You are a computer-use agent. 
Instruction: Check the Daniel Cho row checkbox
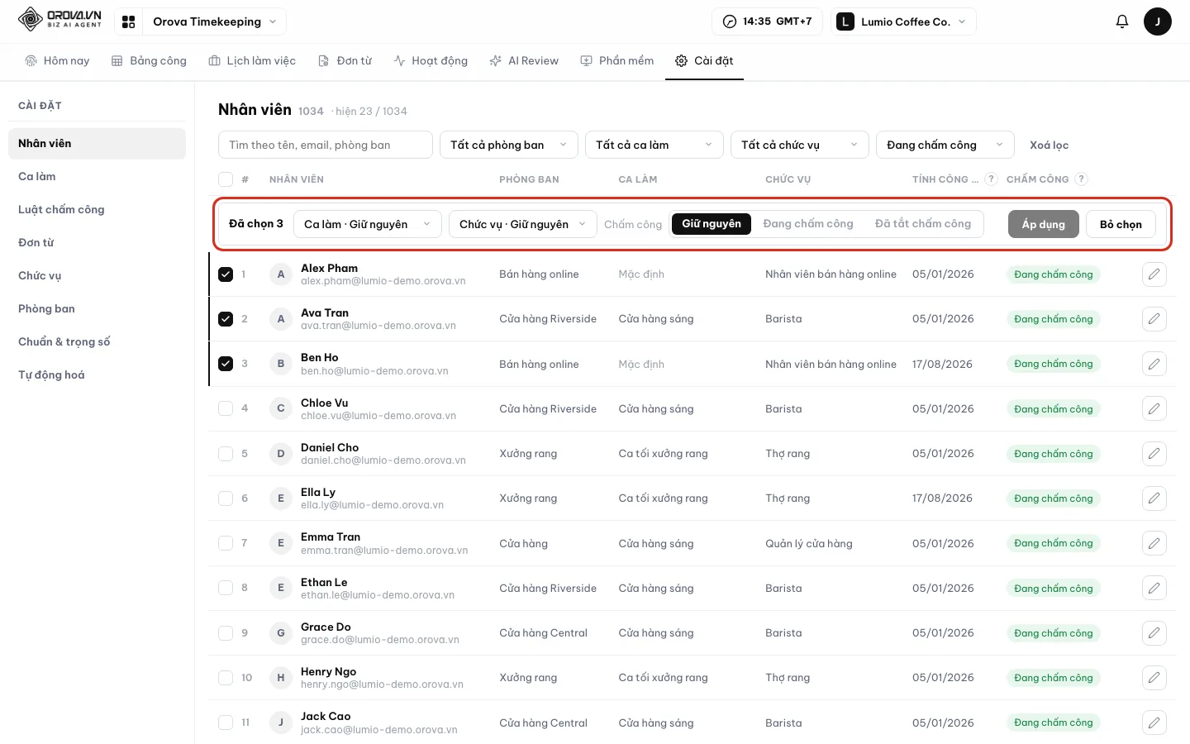(226, 453)
